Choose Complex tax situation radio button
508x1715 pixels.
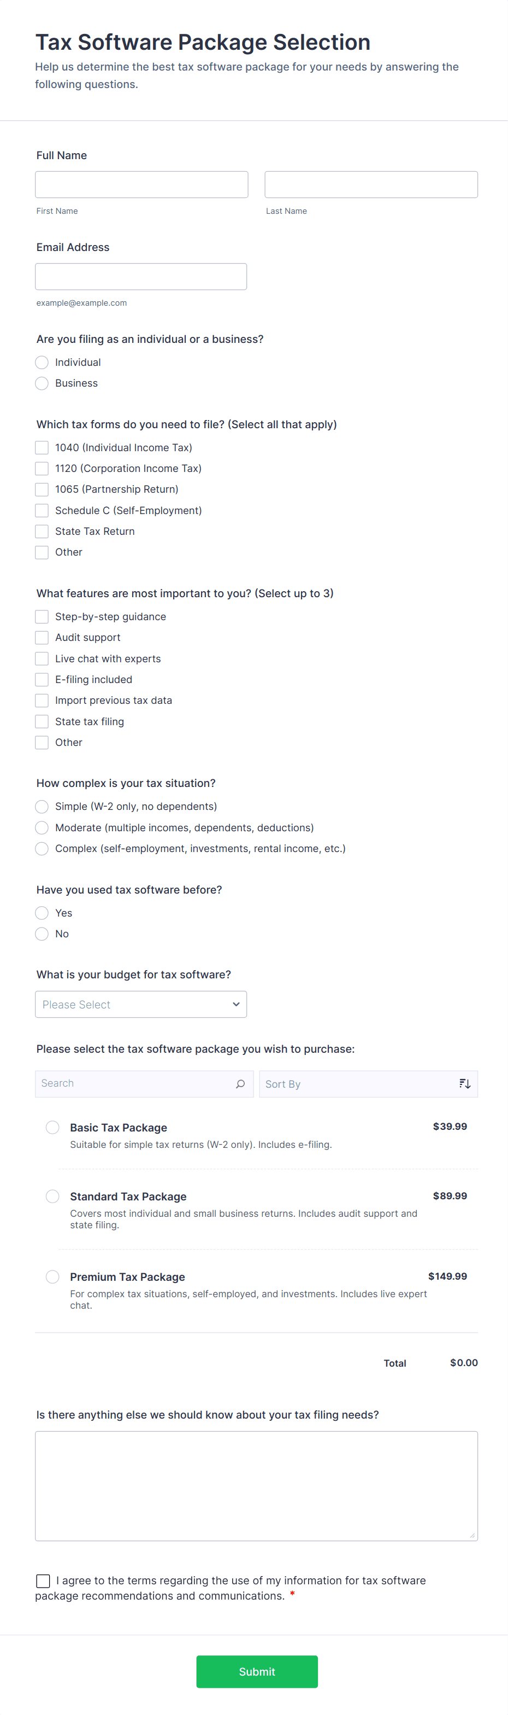coord(42,849)
